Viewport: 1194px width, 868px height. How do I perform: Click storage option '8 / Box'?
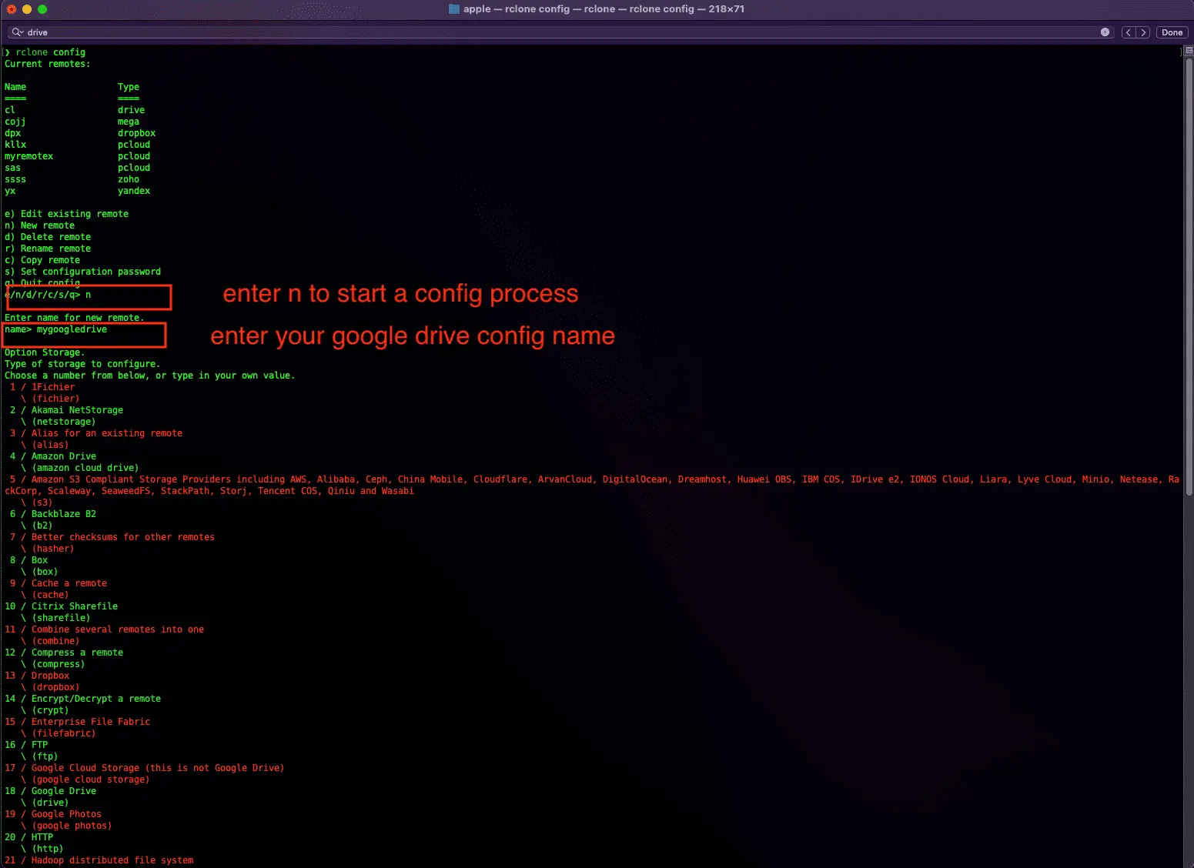click(28, 560)
